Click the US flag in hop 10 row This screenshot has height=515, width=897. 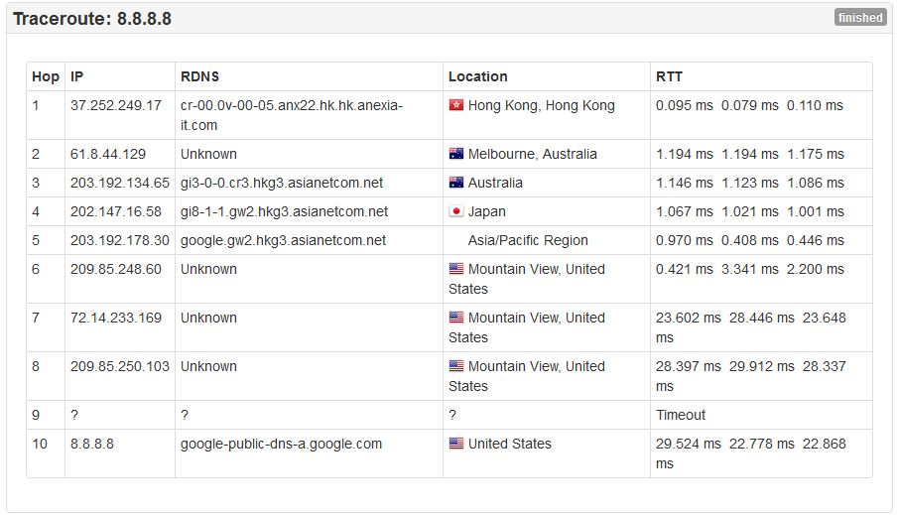click(456, 444)
